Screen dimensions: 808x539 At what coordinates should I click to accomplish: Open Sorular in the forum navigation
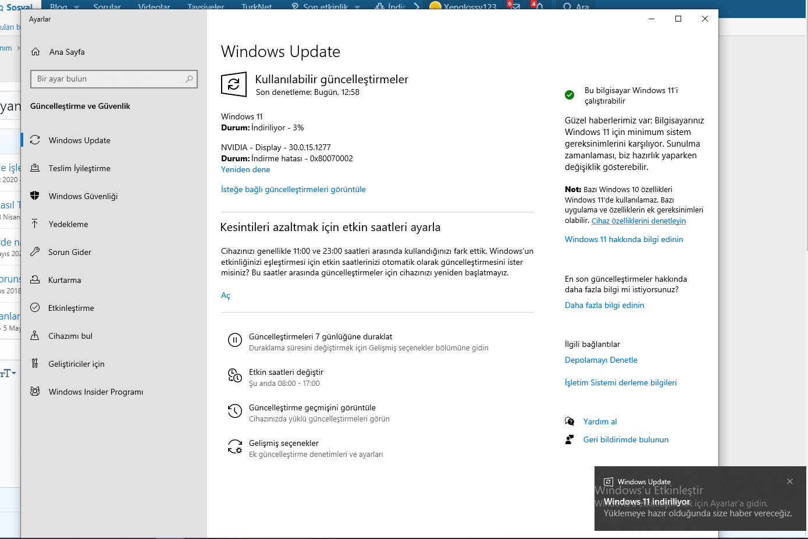107,6
